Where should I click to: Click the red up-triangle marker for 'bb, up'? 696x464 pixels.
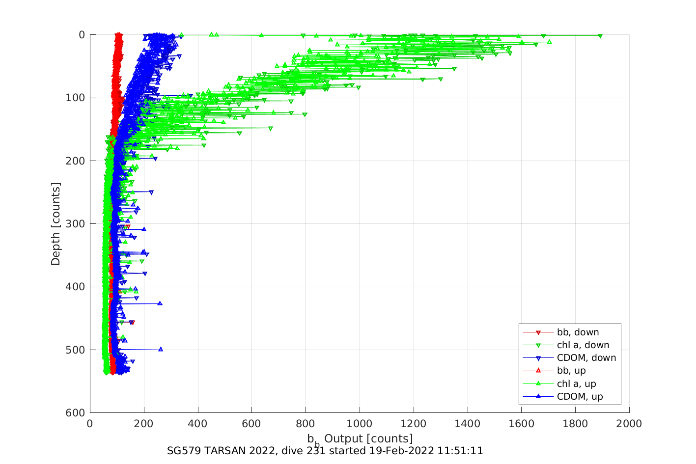pos(538,371)
